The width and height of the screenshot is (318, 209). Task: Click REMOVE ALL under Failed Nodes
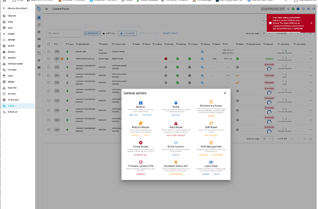pos(141,155)
